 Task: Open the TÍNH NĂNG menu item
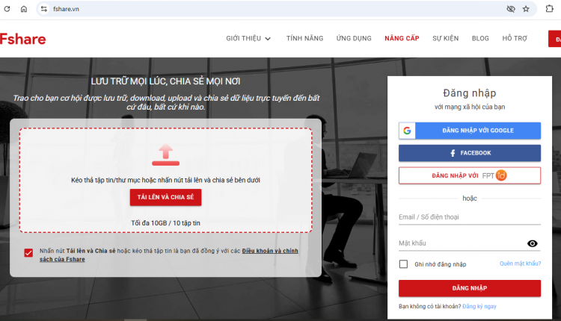(305, 38)
